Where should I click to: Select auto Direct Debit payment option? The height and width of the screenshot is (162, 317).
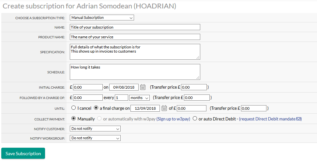point(195,119)
